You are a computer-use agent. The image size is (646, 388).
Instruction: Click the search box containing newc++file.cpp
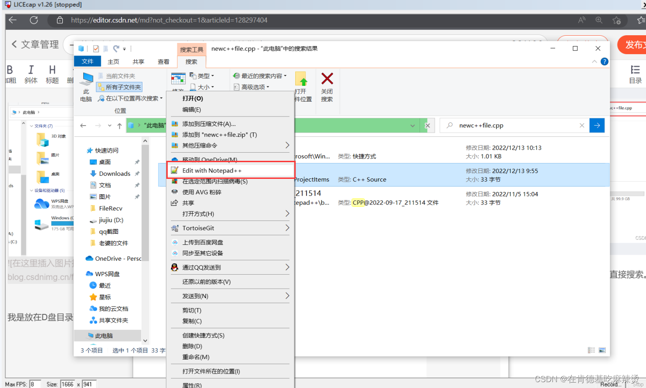click(x=515, y=126)
